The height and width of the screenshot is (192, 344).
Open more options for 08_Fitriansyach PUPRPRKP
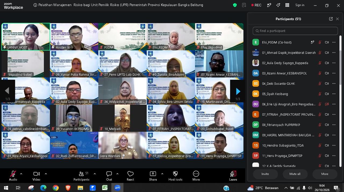click(x=334, y=125)
